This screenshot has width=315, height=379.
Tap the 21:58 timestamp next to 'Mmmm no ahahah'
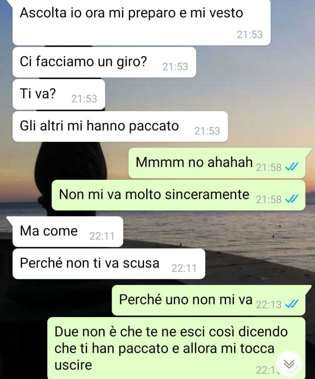click(269, 168)
